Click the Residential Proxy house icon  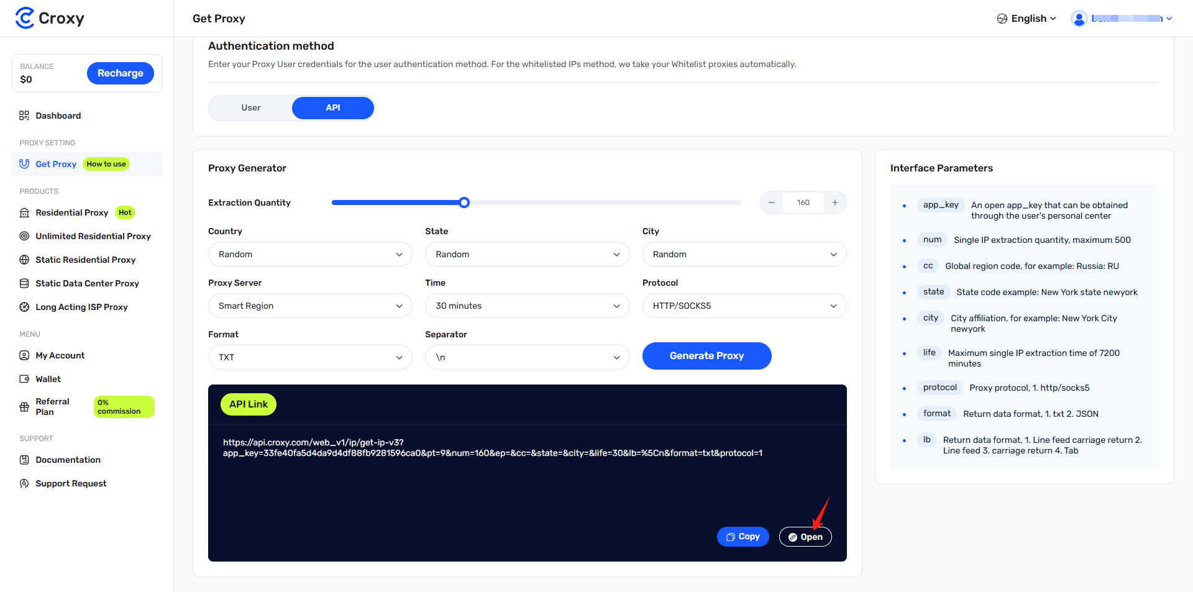coord(24,212)
